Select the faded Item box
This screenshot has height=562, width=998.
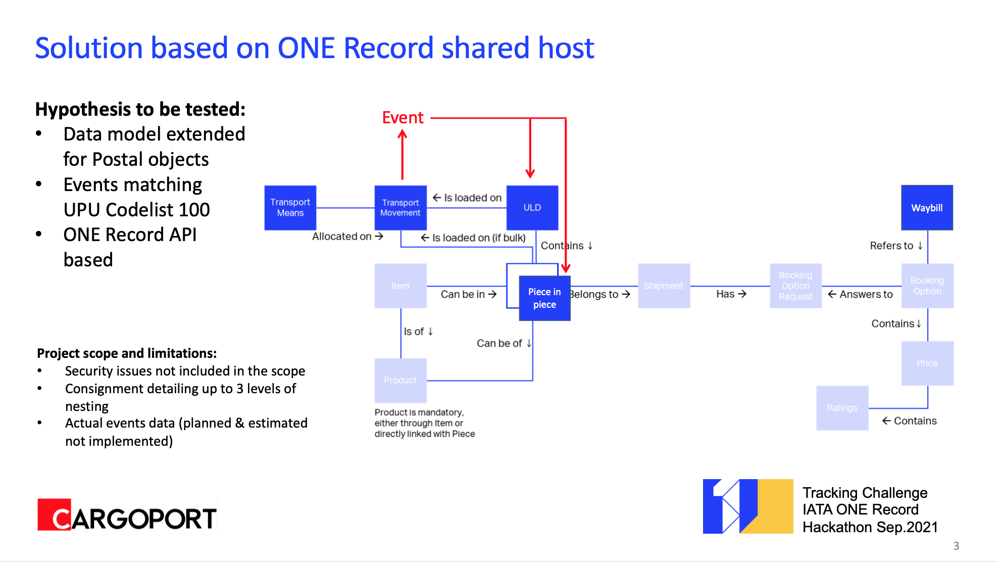click(400, 286)
